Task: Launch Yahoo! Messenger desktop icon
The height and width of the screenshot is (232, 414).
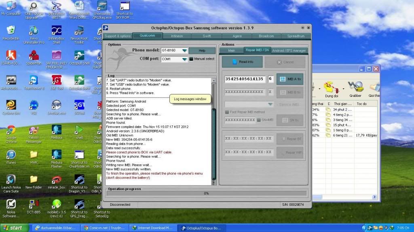Action: click(x=34, y=134)
